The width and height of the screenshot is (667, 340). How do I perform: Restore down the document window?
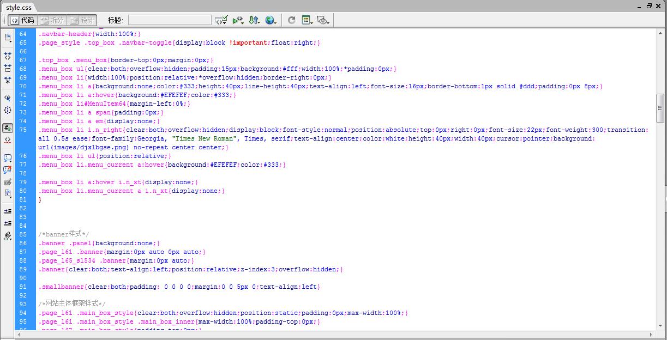click(649, 6)
